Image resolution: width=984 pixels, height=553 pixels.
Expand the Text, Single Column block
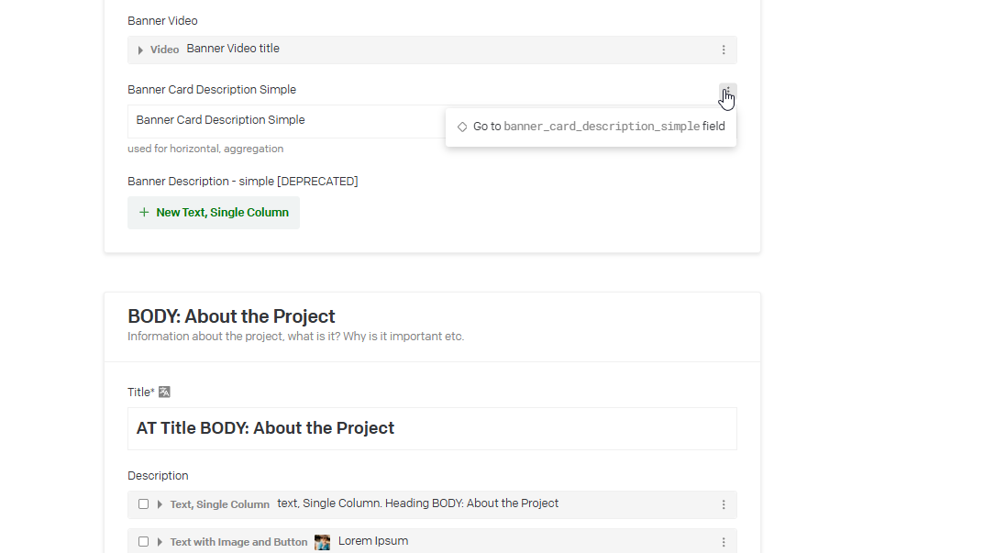pyautogui.click(x=160, y=504)
